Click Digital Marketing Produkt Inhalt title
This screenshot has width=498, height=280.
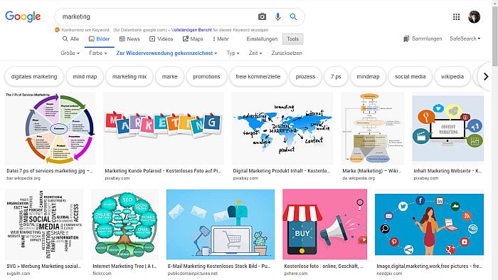click(x=282, y=171)
